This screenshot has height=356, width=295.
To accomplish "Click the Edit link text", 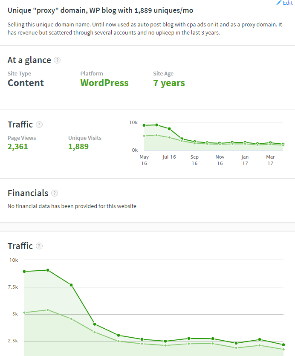I will (x=288, y=3).
